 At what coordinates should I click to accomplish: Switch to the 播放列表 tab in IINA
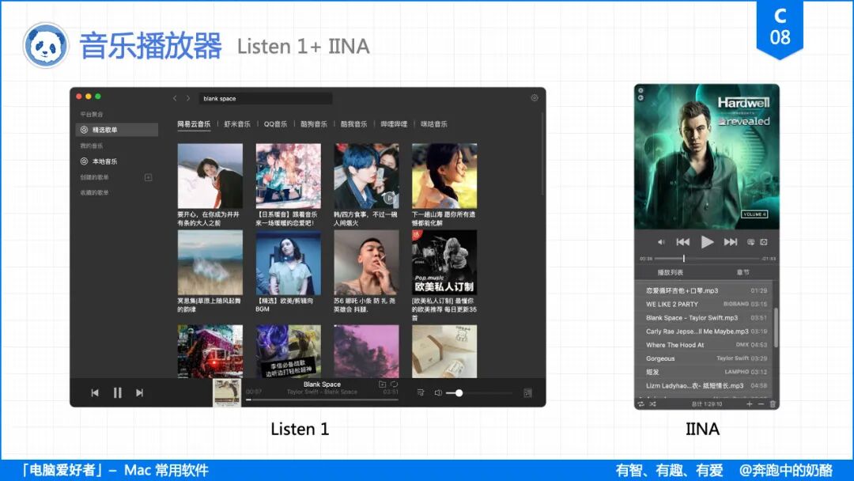click(x=670, y=272)
